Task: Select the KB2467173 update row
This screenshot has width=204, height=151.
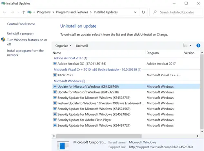Action: (x=126, y=75)
